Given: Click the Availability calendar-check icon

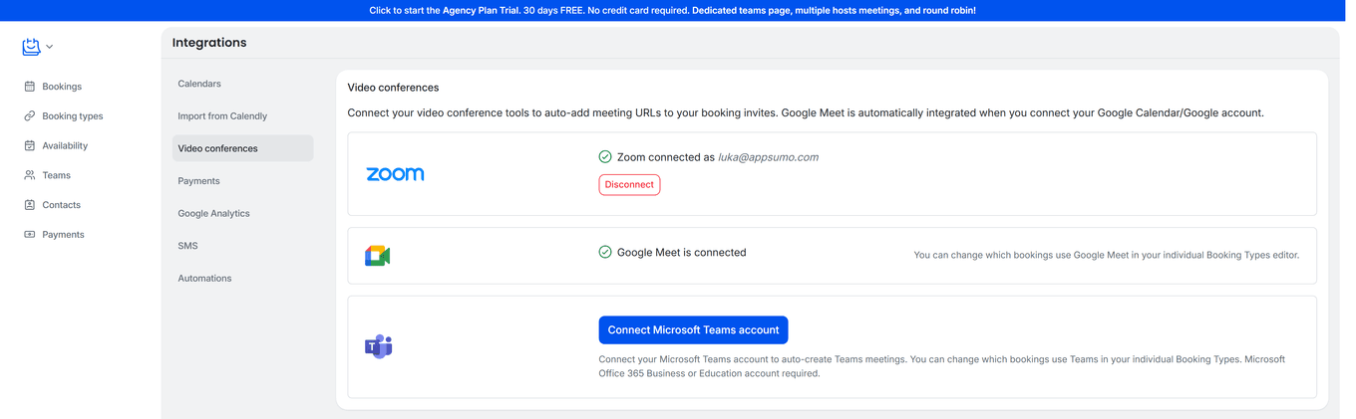Looking at the screenshot, I should (x=30, y=145).
